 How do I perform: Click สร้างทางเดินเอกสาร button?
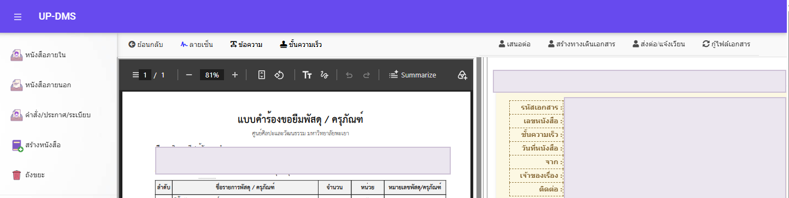(581, 44)
